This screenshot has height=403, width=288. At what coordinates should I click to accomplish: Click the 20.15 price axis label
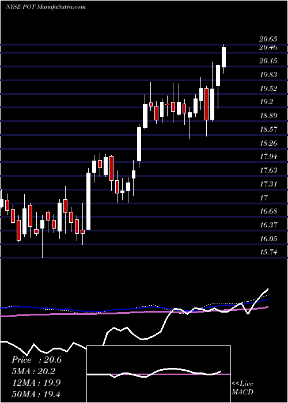coord(268,61)
